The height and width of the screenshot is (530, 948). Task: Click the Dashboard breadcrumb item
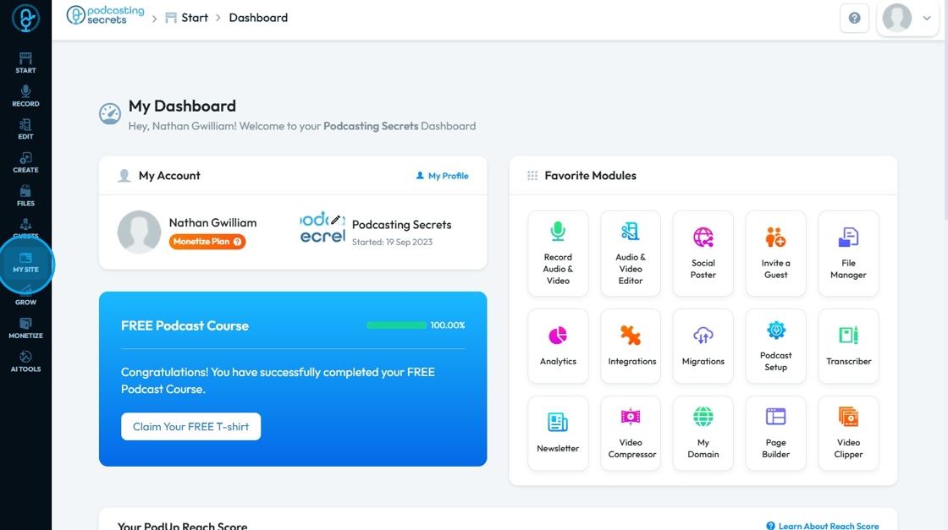click(258, 18)
